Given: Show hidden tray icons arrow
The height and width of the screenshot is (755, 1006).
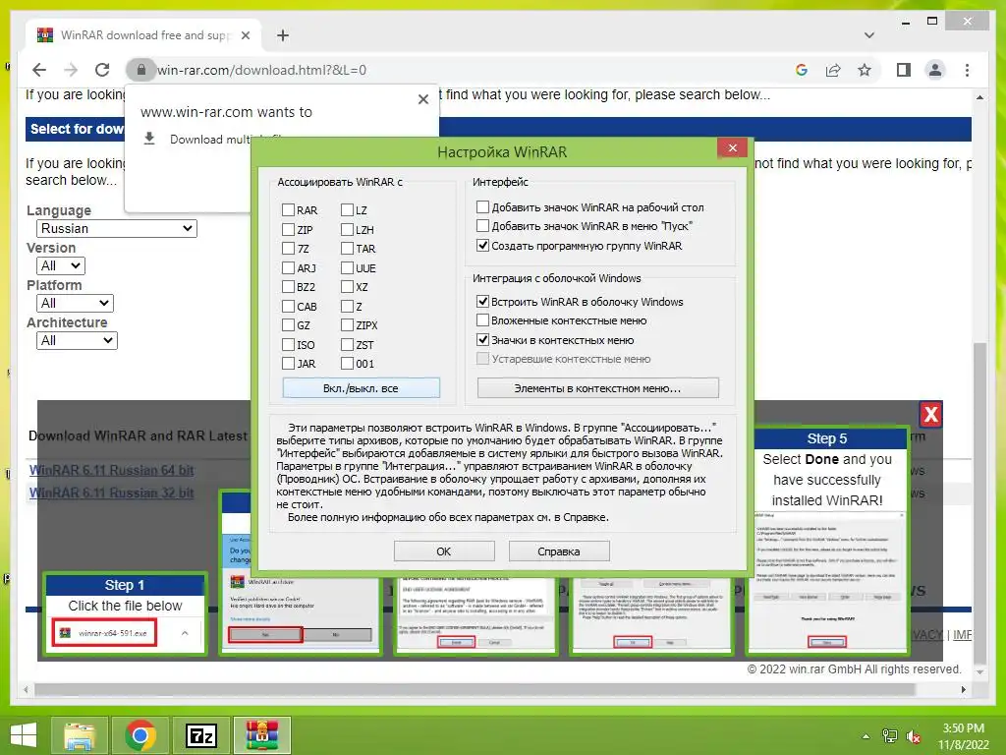Looking at the screenshot, I should click(x=866, y=736).
